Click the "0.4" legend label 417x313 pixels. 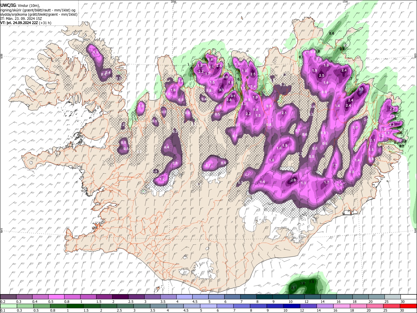[35, 302]
